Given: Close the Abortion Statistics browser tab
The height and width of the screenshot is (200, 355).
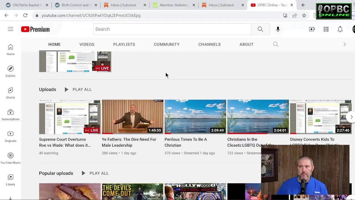Looking at the screenshot, I should pyautogui.click(x=194, y=5).
